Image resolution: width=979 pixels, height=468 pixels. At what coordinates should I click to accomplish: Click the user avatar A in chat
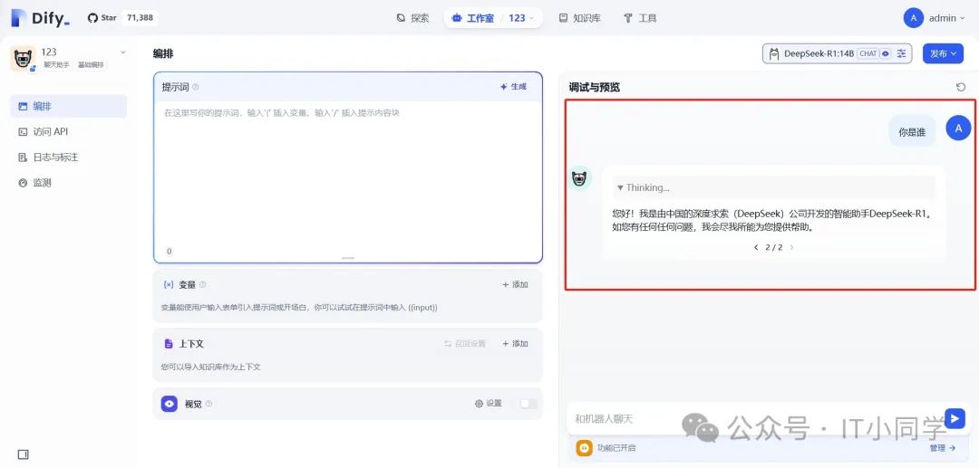pyautogui.click(x=958, y=129)
